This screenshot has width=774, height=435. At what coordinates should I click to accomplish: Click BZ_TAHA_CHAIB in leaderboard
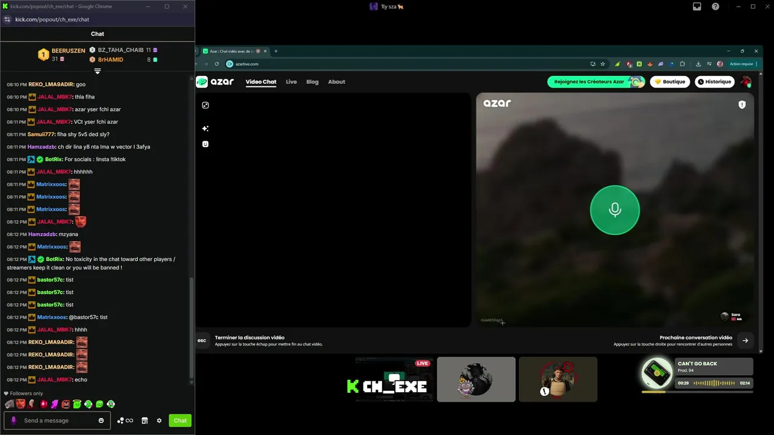tap(120, 50)
